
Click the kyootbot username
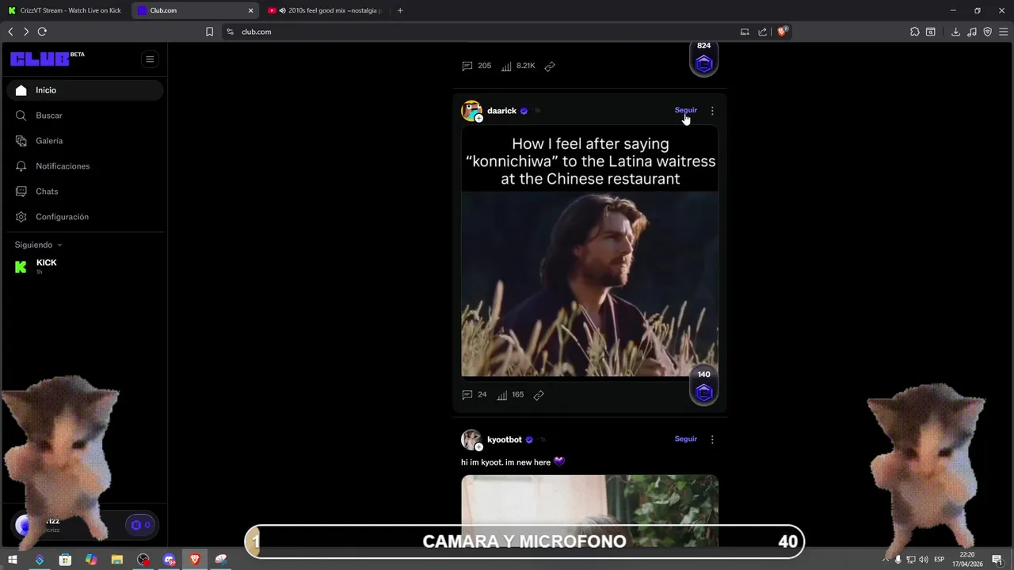click(505, 439)
